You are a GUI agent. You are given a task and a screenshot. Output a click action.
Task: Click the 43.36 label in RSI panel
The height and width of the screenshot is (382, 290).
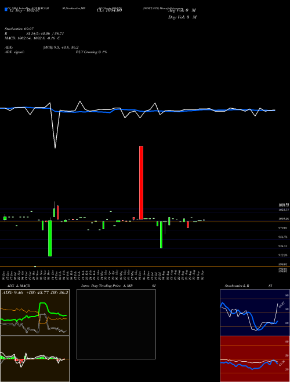click(282, 363)
